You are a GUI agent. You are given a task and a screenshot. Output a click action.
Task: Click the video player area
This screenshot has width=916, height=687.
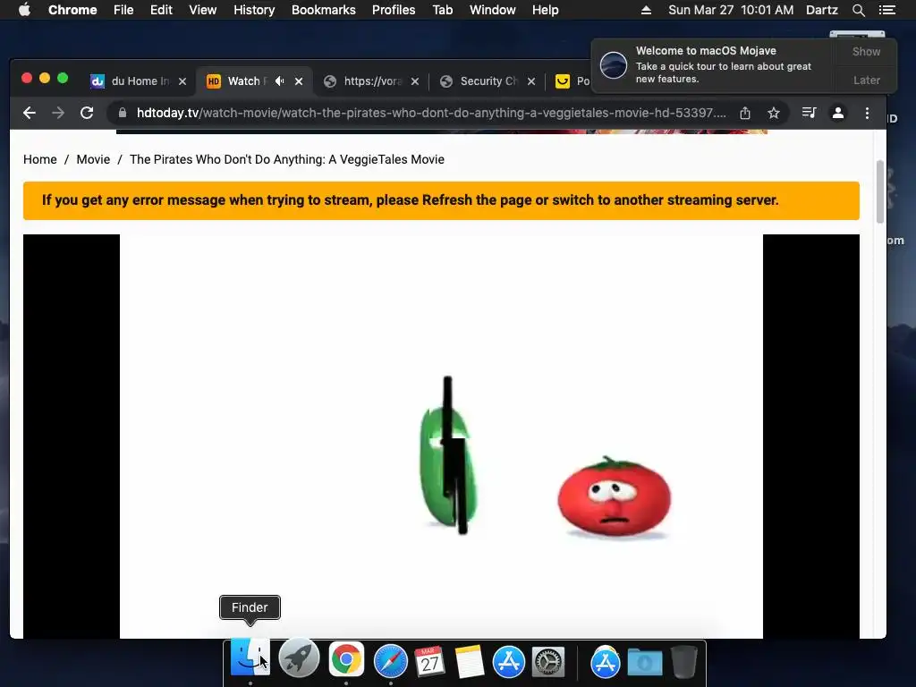[441, 437]
